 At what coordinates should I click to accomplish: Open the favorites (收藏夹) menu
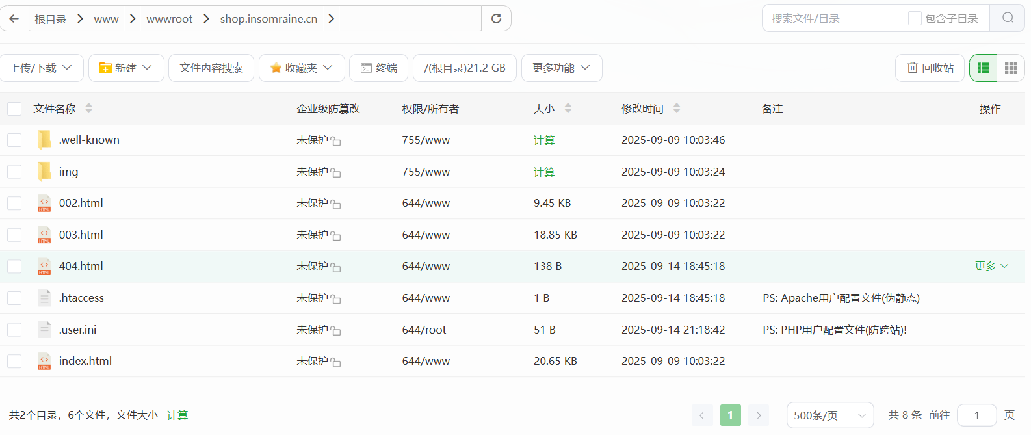[301, 68]
